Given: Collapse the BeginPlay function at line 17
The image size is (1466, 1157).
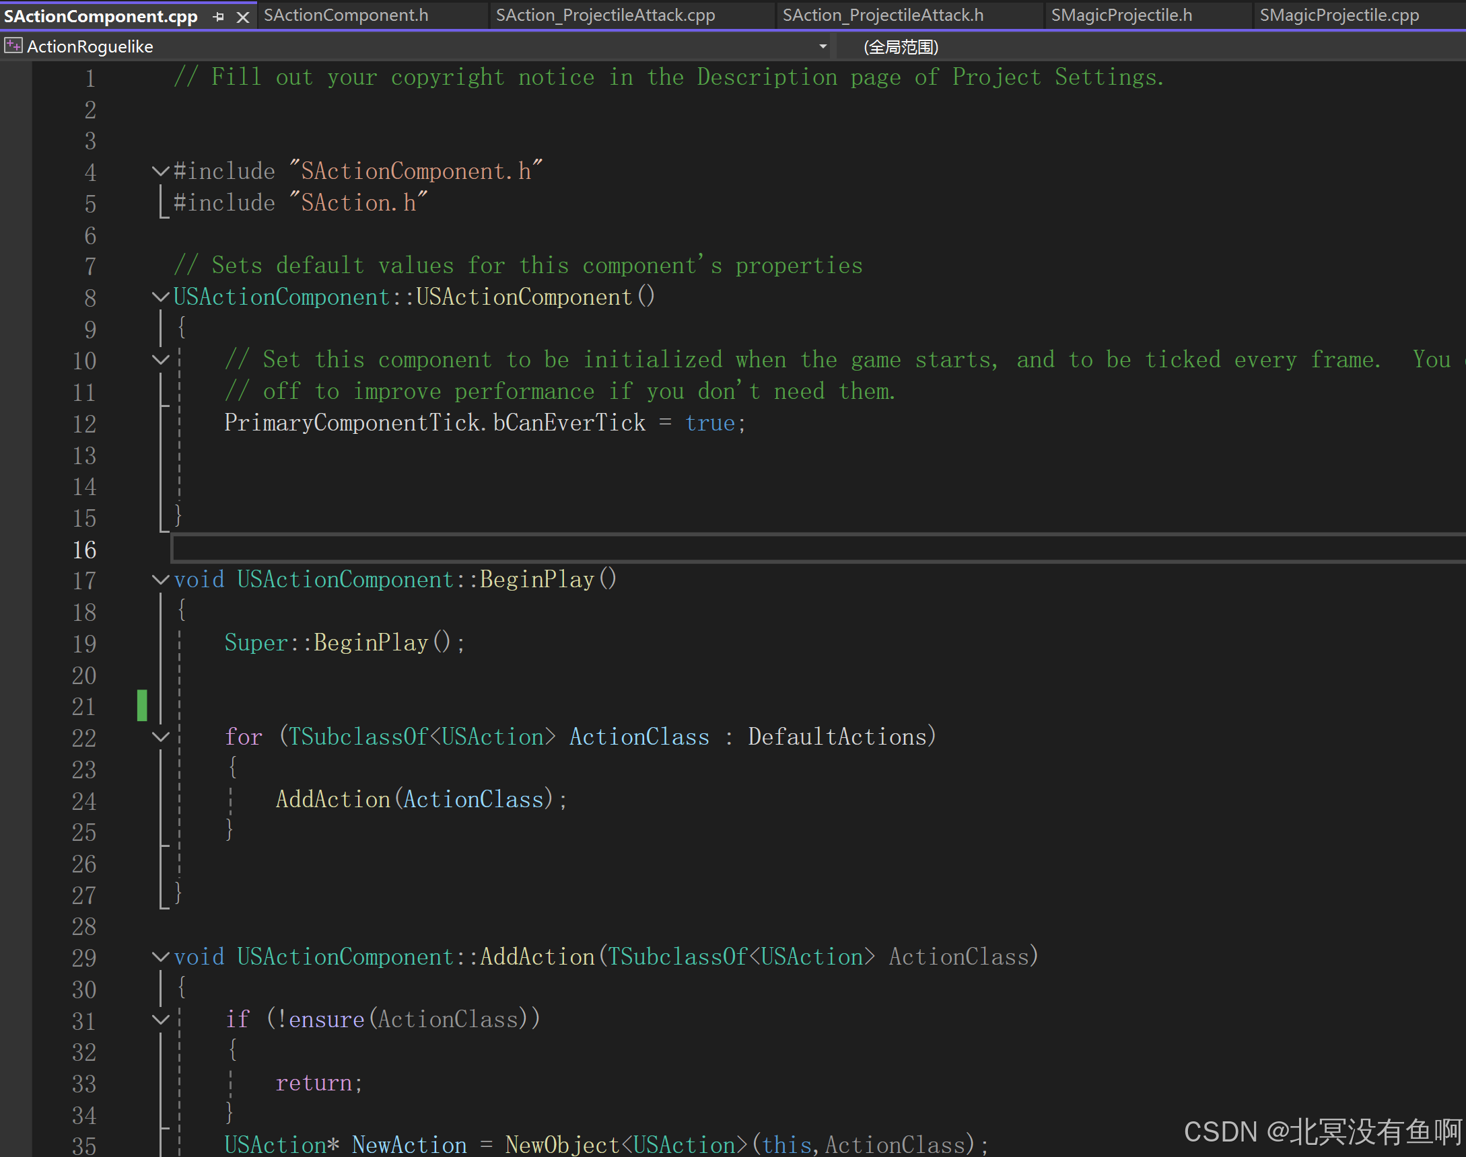Looking at the screenshot, I should pyautogui.click(x=161, y=579).
